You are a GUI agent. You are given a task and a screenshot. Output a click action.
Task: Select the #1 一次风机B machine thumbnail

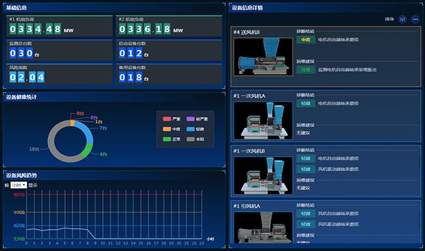click(263, 176)
